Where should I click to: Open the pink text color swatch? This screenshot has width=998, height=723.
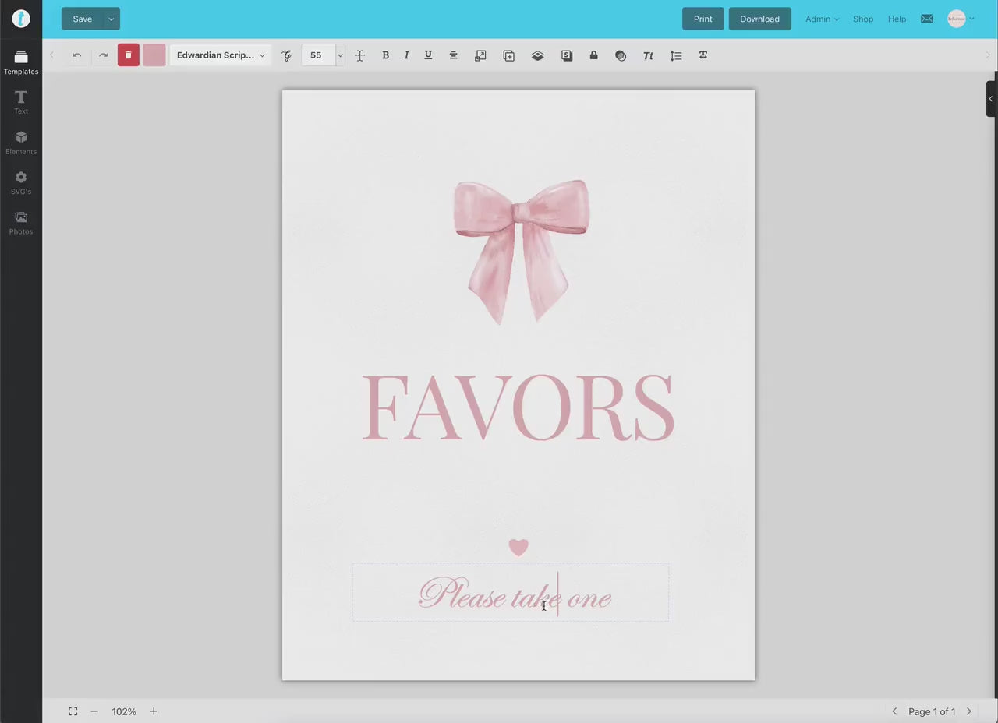154,55
